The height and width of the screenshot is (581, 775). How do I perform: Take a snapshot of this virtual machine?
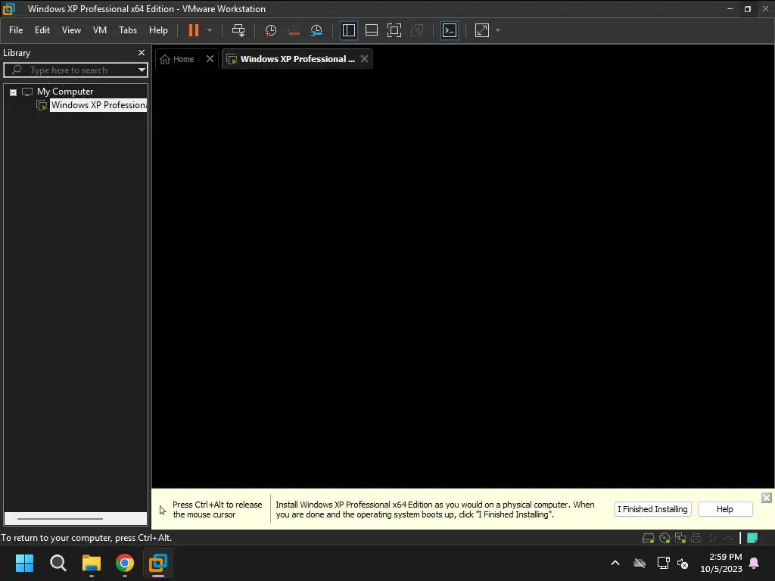coord(270,30)
